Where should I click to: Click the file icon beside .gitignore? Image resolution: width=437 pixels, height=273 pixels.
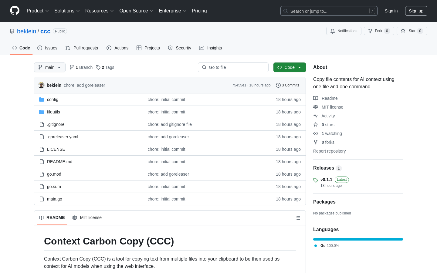(42, 124)
